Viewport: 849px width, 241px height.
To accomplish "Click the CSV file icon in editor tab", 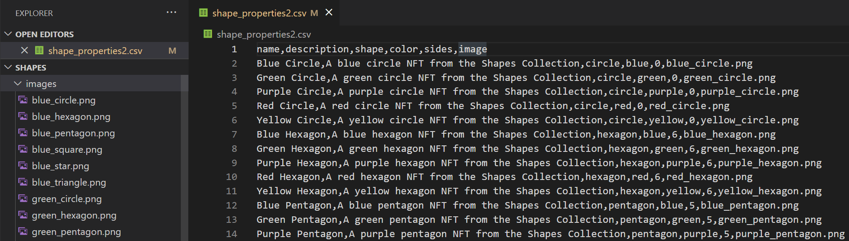I will click(203, 13).
